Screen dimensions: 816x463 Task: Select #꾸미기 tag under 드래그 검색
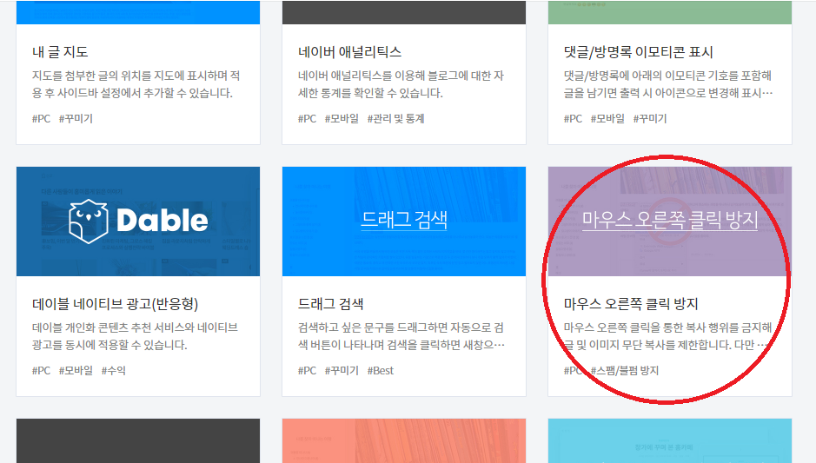tap(342, 370)
